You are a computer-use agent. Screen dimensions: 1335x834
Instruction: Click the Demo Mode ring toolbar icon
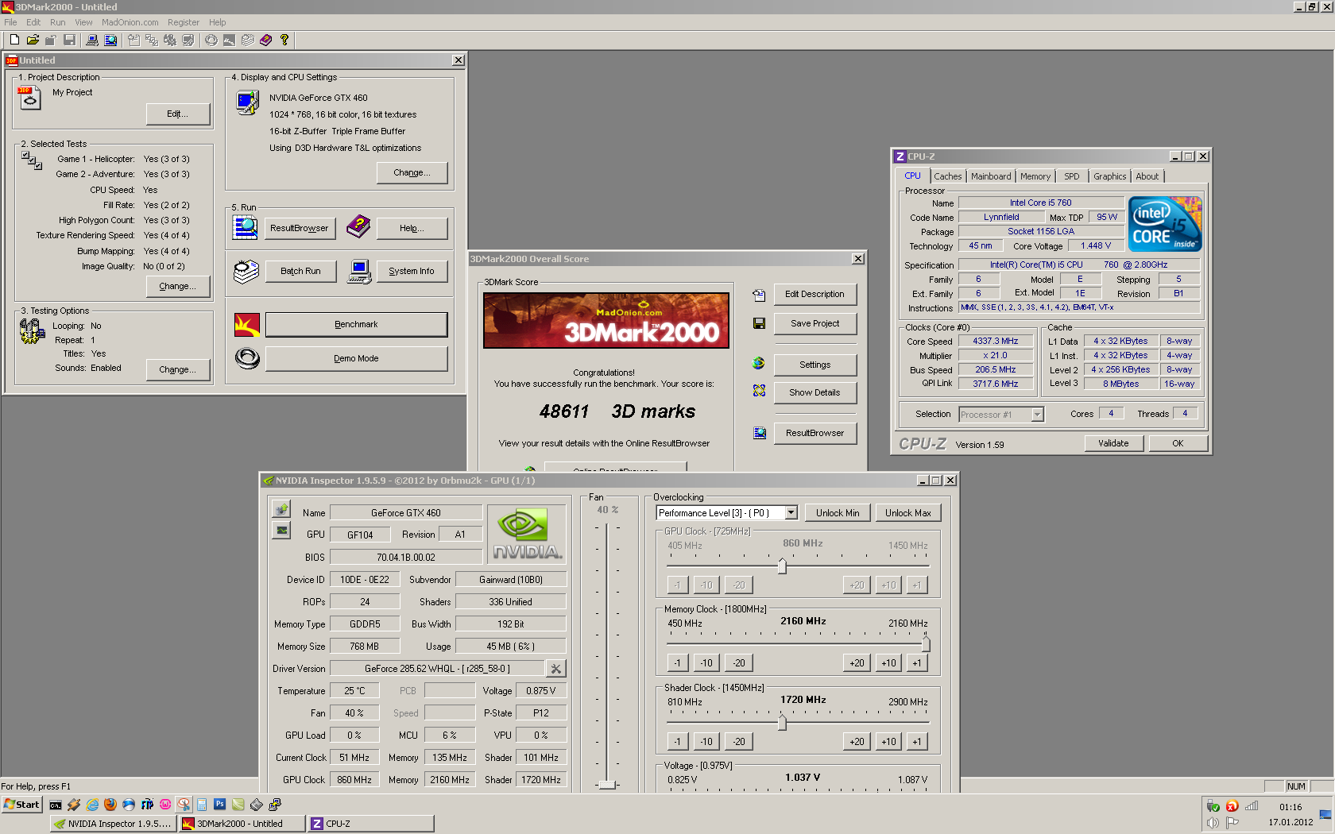[211, 40]
